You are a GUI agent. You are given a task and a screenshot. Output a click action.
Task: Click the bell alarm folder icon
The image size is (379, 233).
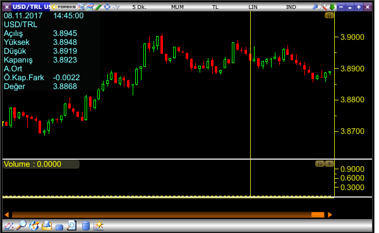click(x=47, y=226)
